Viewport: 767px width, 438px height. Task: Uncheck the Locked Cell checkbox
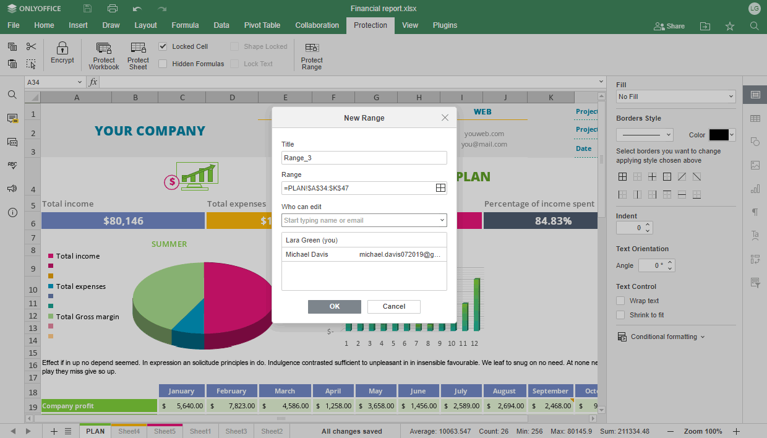[x=162, y=46]
